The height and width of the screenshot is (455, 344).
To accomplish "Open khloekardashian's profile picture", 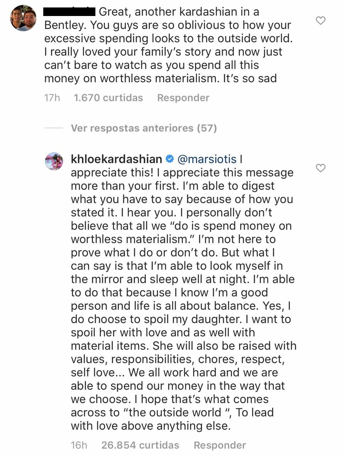I will 54,161.
